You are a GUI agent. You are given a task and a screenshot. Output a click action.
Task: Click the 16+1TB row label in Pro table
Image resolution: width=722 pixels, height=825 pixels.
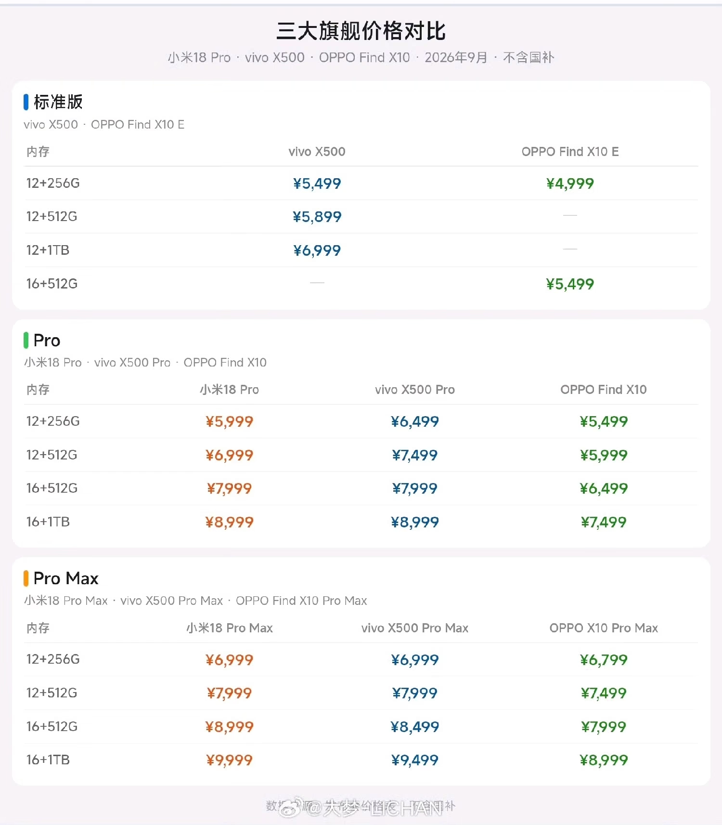[48, 522]
